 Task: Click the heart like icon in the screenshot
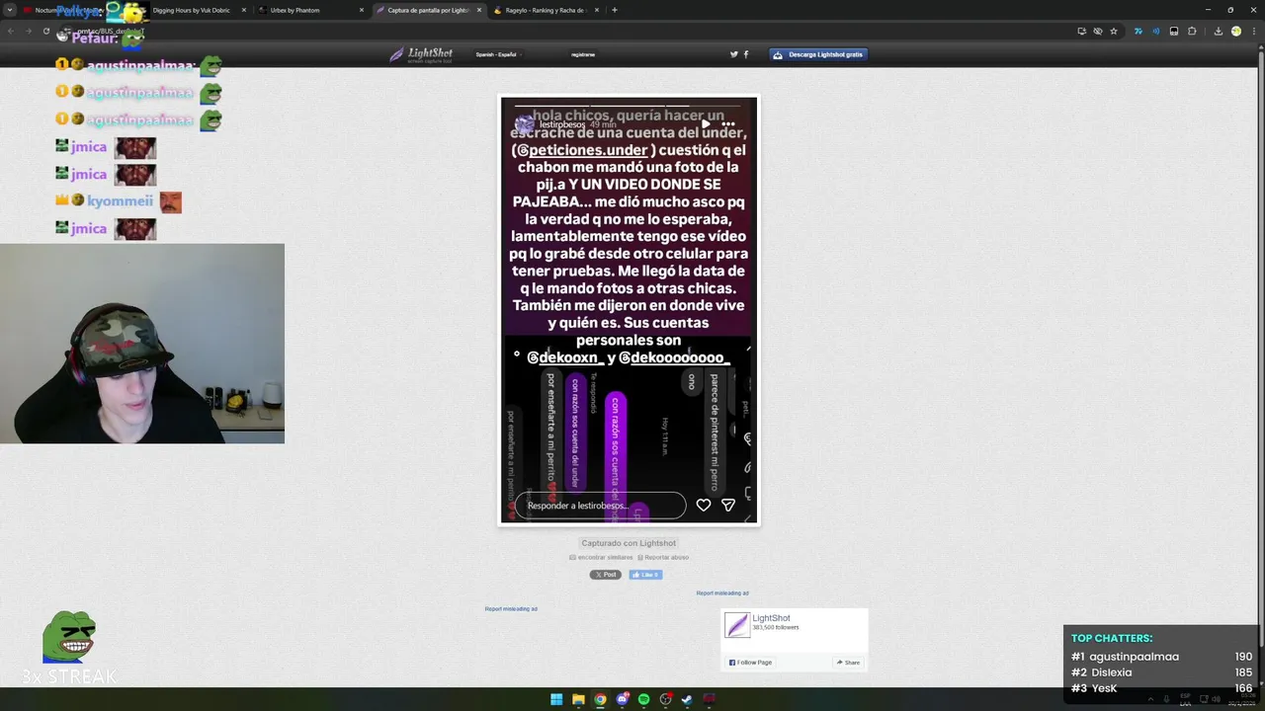[704, 505]
